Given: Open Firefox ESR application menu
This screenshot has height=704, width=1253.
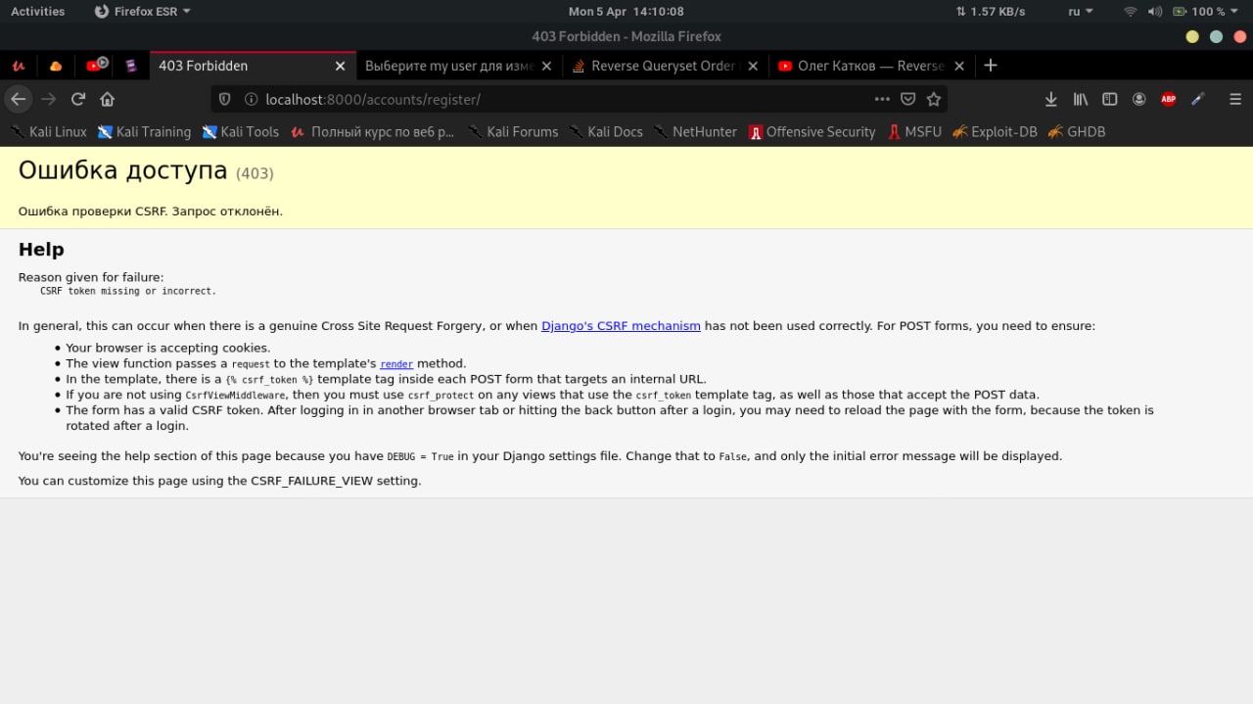Looking at the screenshot, I should pyautogui.click(x=143, y=11).
